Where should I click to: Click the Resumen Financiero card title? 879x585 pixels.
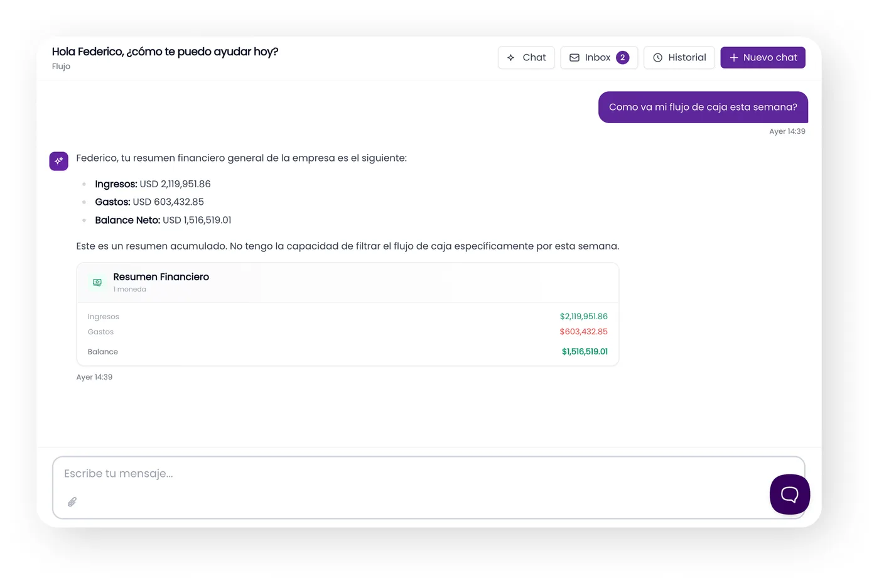click(x=161, y=277)
